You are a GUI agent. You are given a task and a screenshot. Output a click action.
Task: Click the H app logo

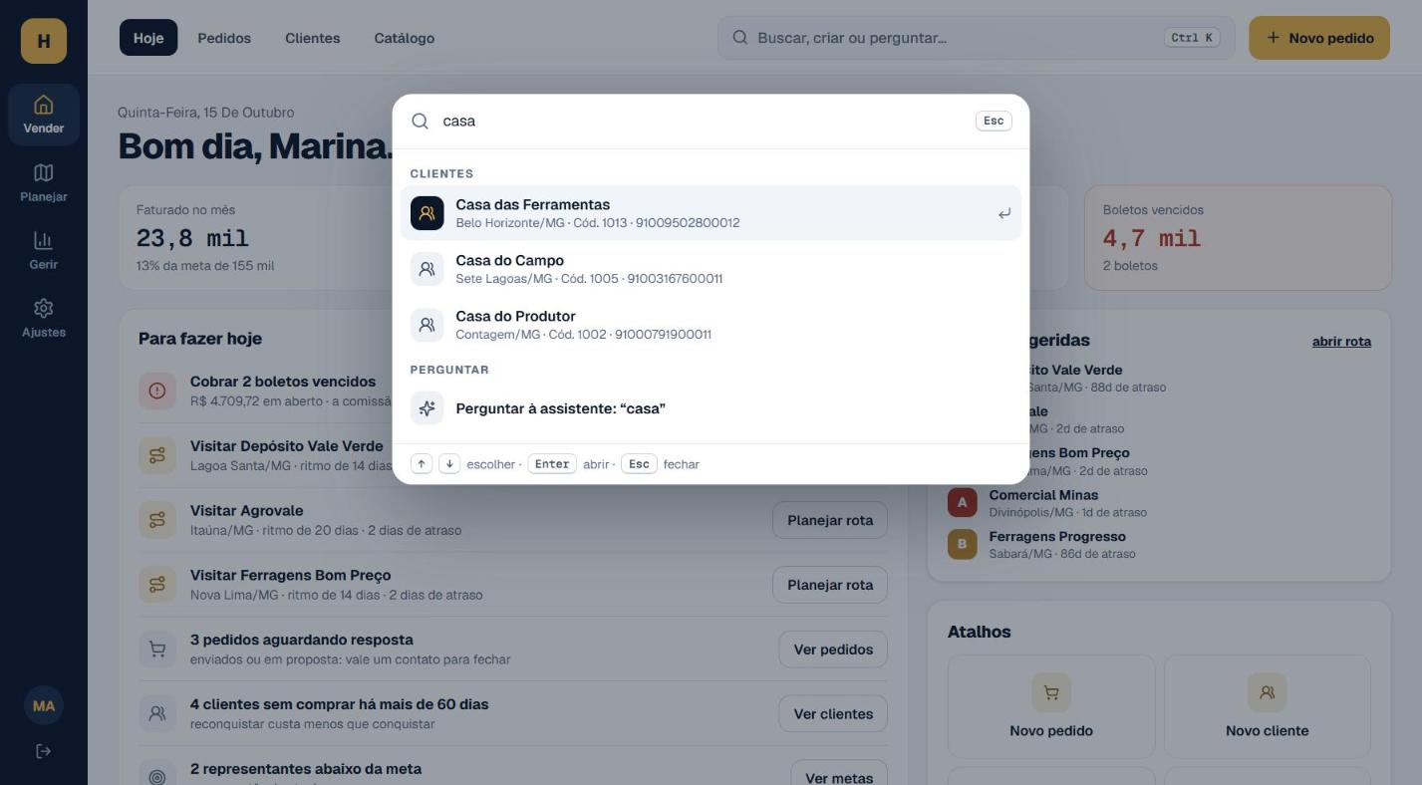(44, 41)
